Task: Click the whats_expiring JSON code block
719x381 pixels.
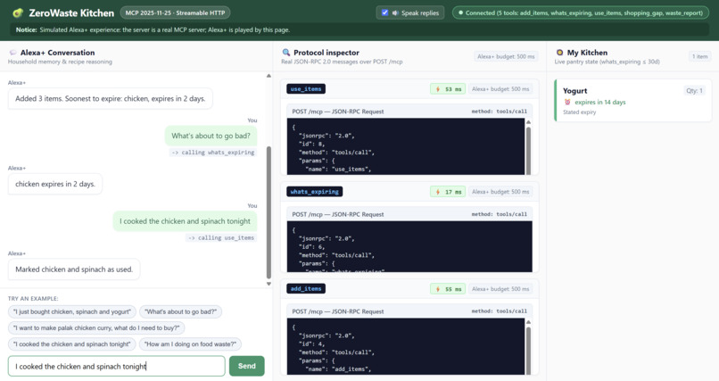Action: coord(409,246)
